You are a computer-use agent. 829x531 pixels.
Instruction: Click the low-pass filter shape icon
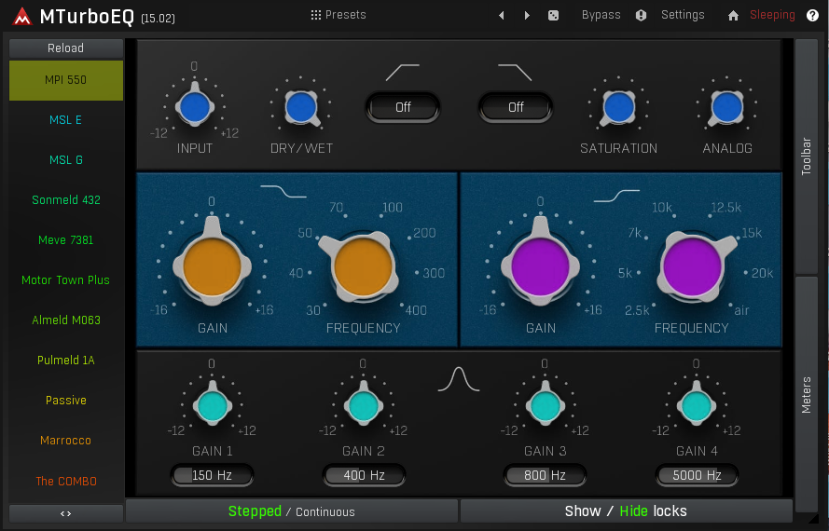(515, 73)
